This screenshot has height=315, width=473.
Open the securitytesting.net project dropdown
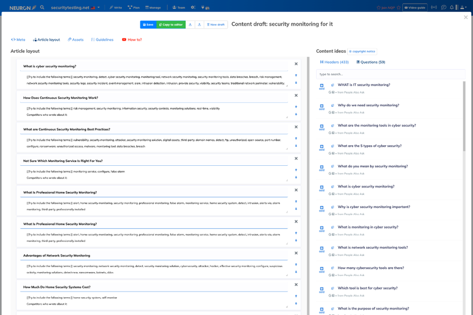[75, 8]
